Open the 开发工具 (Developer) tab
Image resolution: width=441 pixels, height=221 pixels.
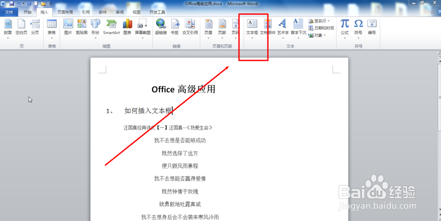pos(157,12)
